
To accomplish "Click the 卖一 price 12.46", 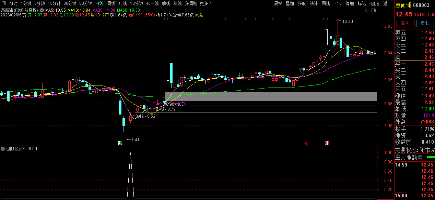I will [427, 57].
